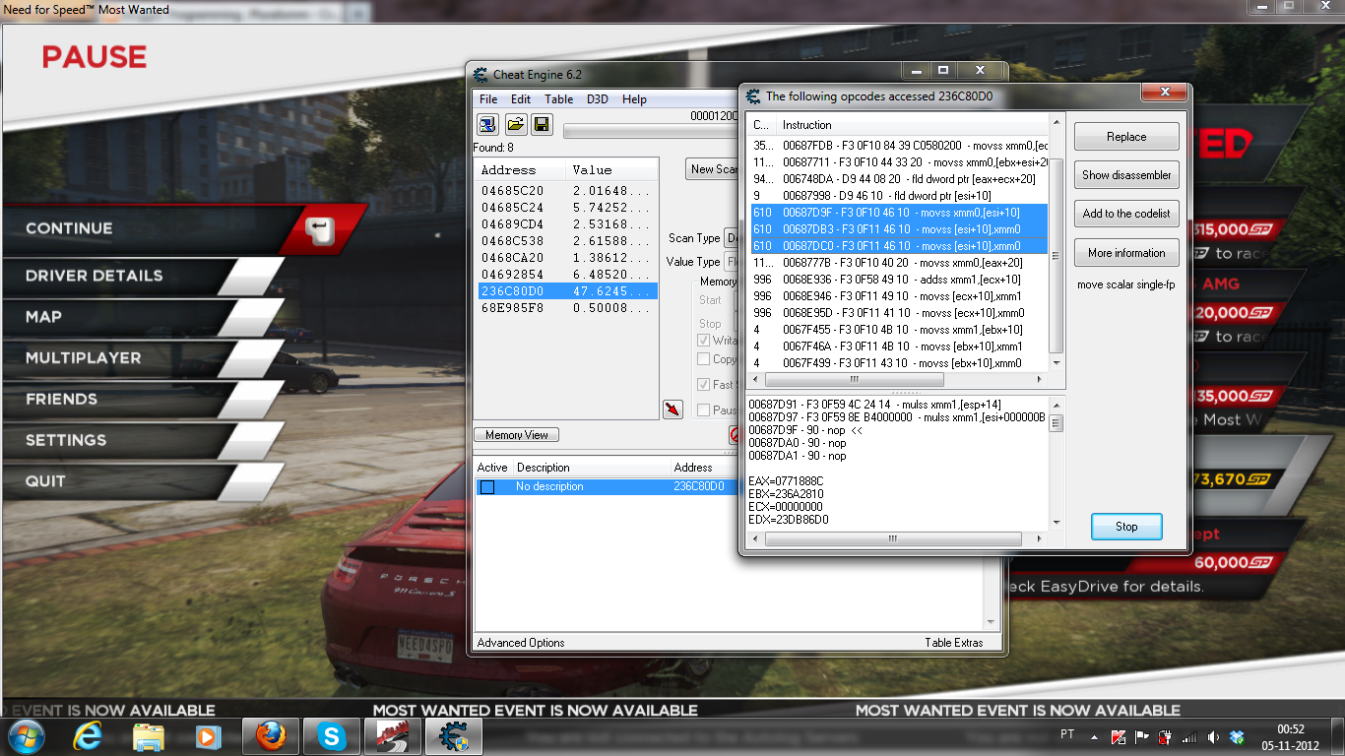Open the Value Type dropdown

732,262
